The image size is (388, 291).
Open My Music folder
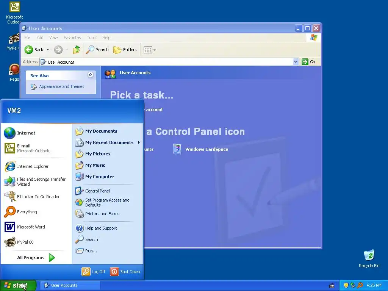(108, 165)
